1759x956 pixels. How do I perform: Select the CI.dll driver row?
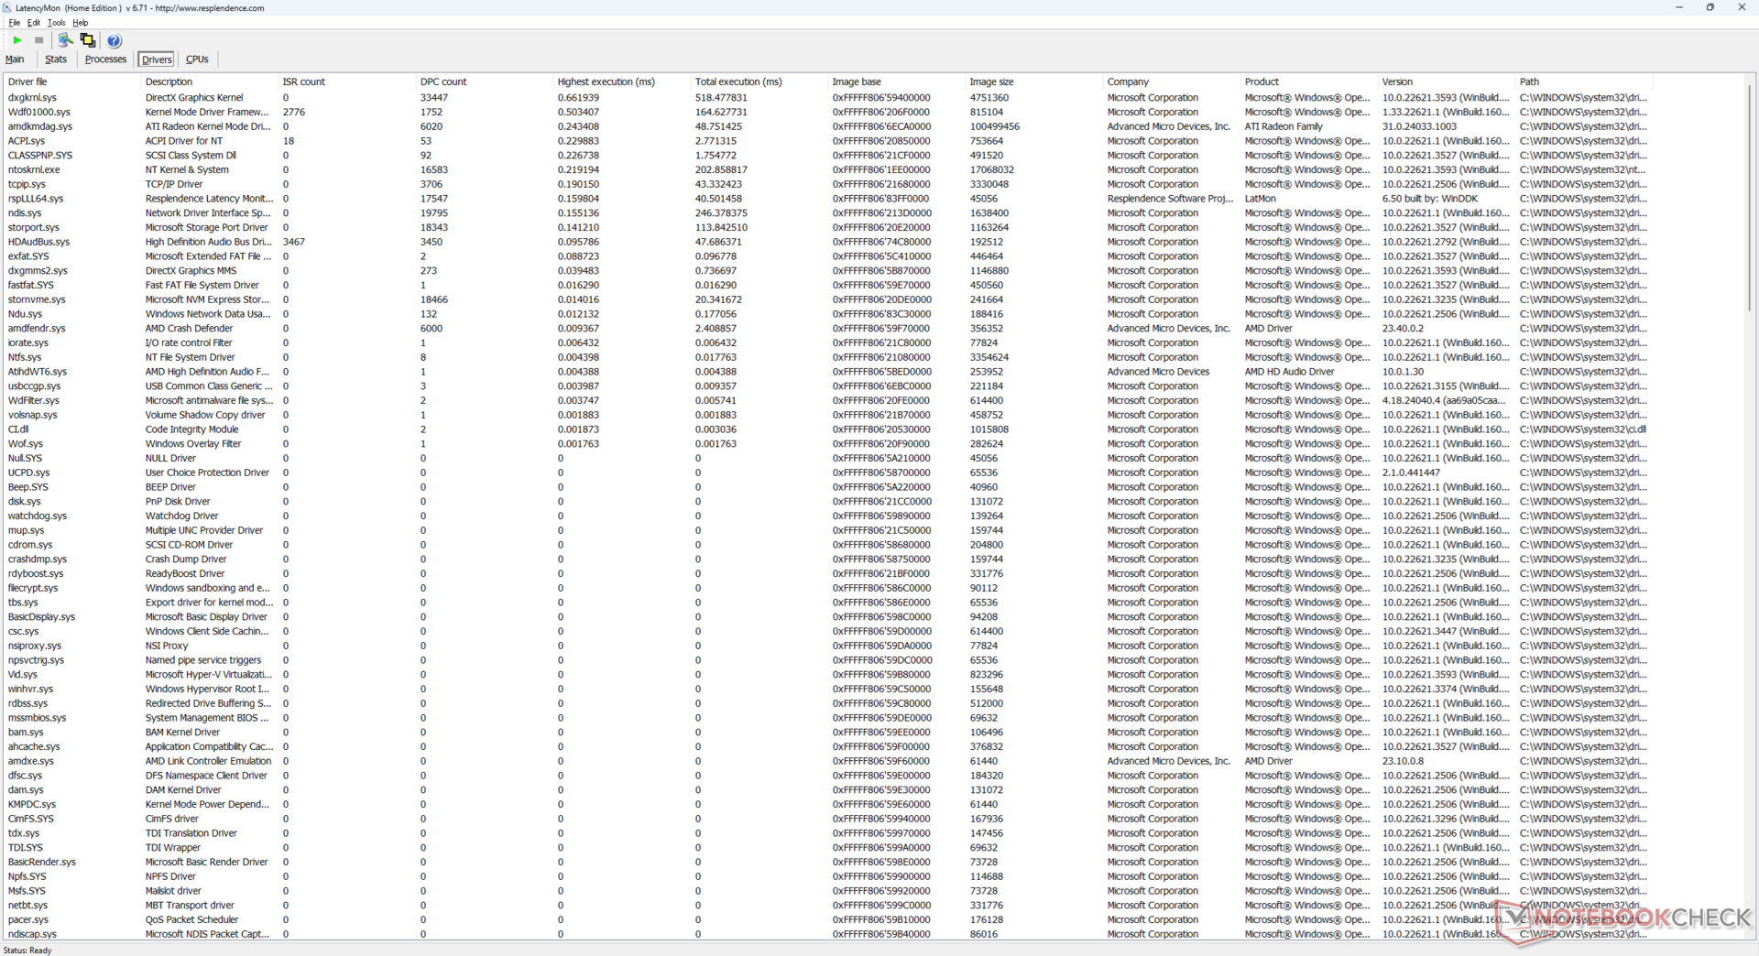pyautogui.click(x=827, y=429)
